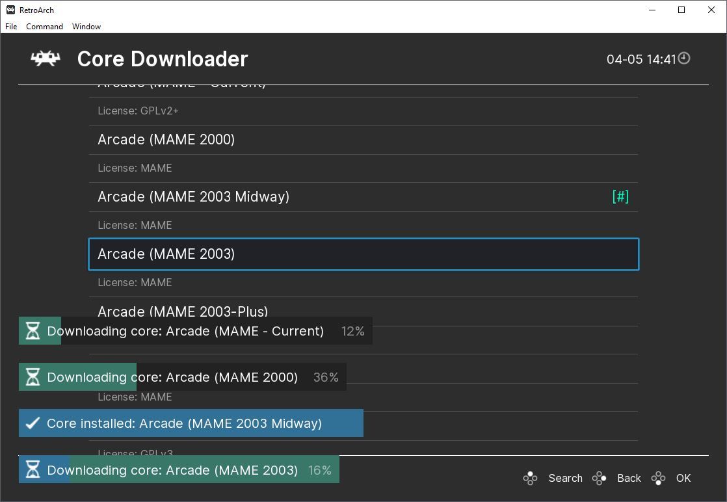The height and width of the screenshot is (502, 727).
Task: Click the [#] installed marker on MAME 2003 Midway
Action: [620, 196]
